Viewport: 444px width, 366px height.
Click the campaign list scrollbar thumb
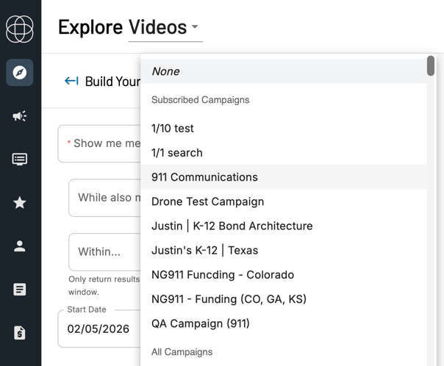[x=430, y=66]
